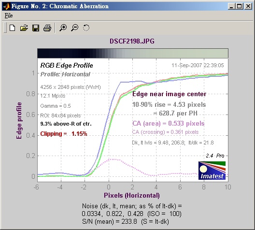Viewport: 255px width, 230px height.
Task: Click the 9.3% above-R of ctr. text
Action: tap(66, 124)
